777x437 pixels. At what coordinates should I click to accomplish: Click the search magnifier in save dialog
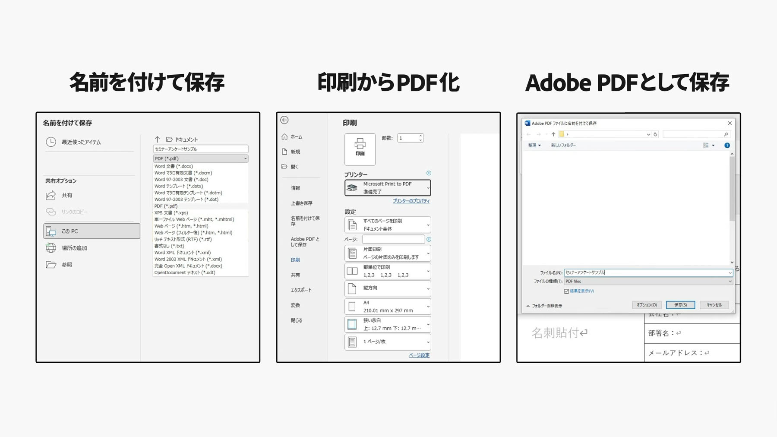726,134
